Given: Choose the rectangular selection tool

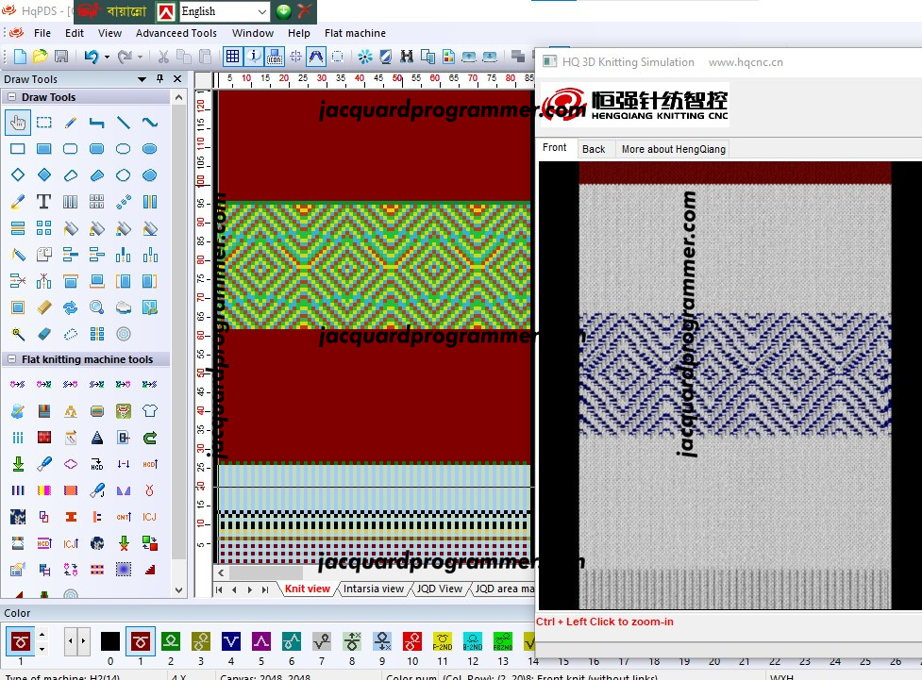Looking at the screenshot, I should (x=43, y=123).
